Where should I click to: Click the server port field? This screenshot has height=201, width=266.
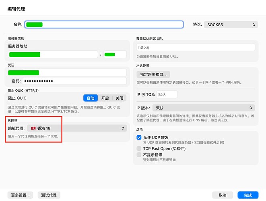coord(115,54)
